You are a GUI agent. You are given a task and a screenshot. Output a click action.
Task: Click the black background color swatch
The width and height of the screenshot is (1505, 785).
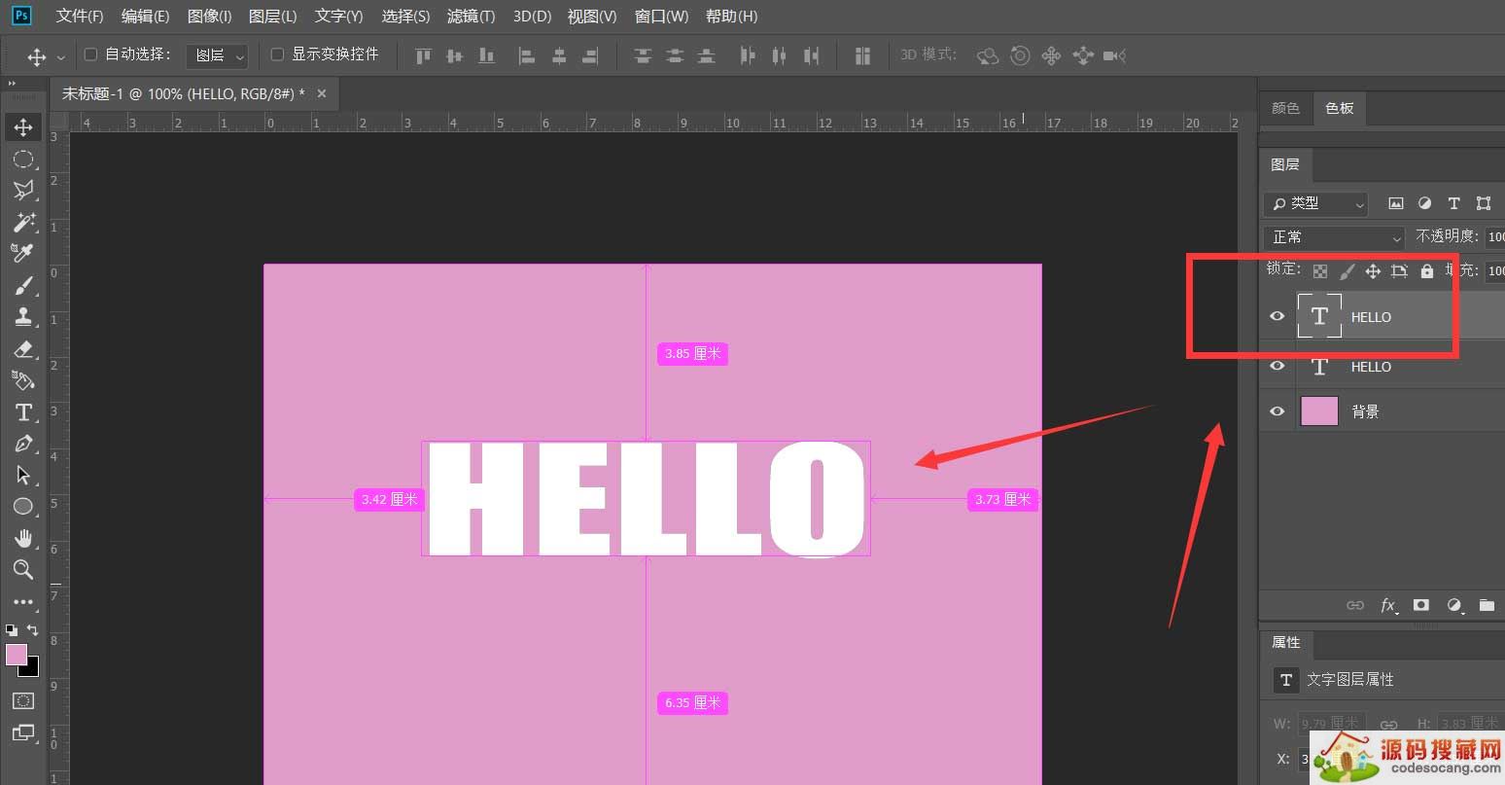point(33,670)
